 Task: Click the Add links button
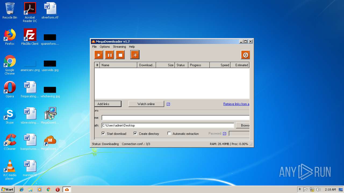[108, 104]
